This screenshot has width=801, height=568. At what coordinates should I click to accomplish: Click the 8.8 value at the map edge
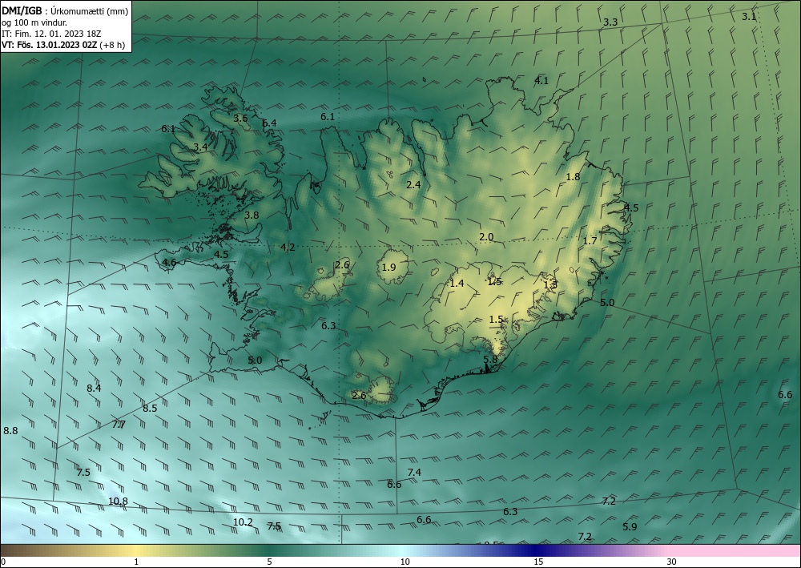click(x=10, y=430)
